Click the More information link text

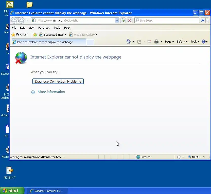51,92
